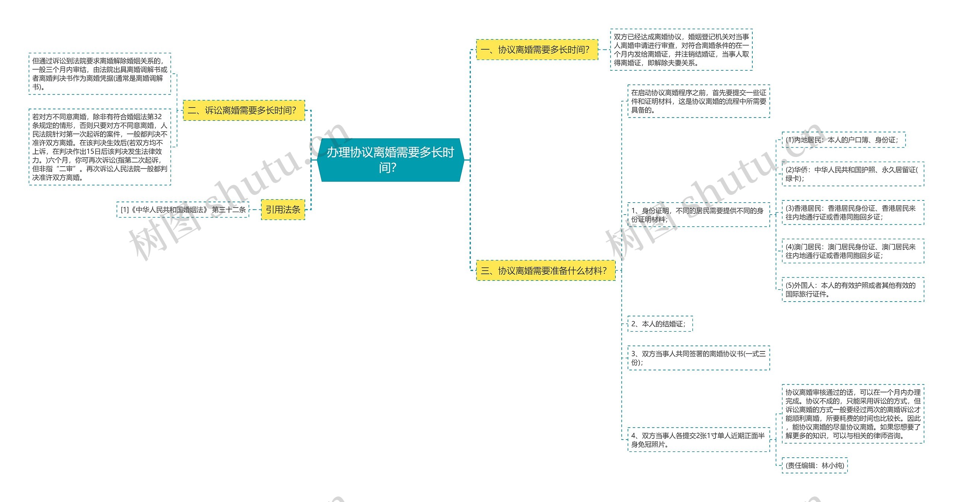Screen dimensions: 953x502
Task: Click the (4)澳门居民 identification node
Action: click(x=852, y=251)
